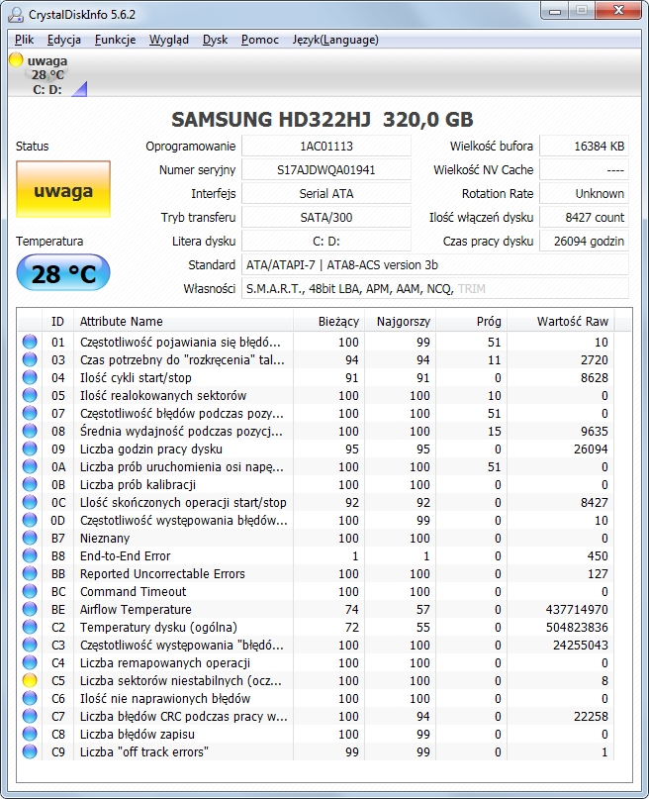Screen dimensions: 649x799
Task: Click status icon of attribute 07
Action: point(30,413)
